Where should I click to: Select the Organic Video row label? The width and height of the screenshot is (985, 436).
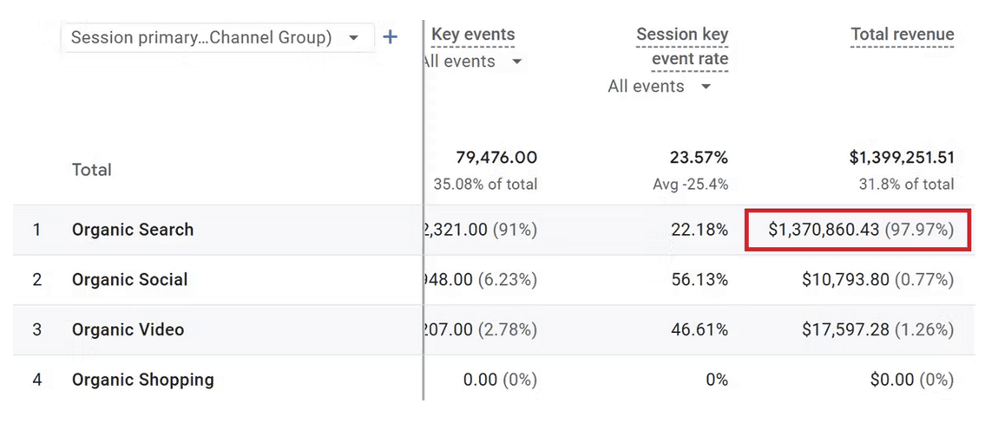point(128,330)
